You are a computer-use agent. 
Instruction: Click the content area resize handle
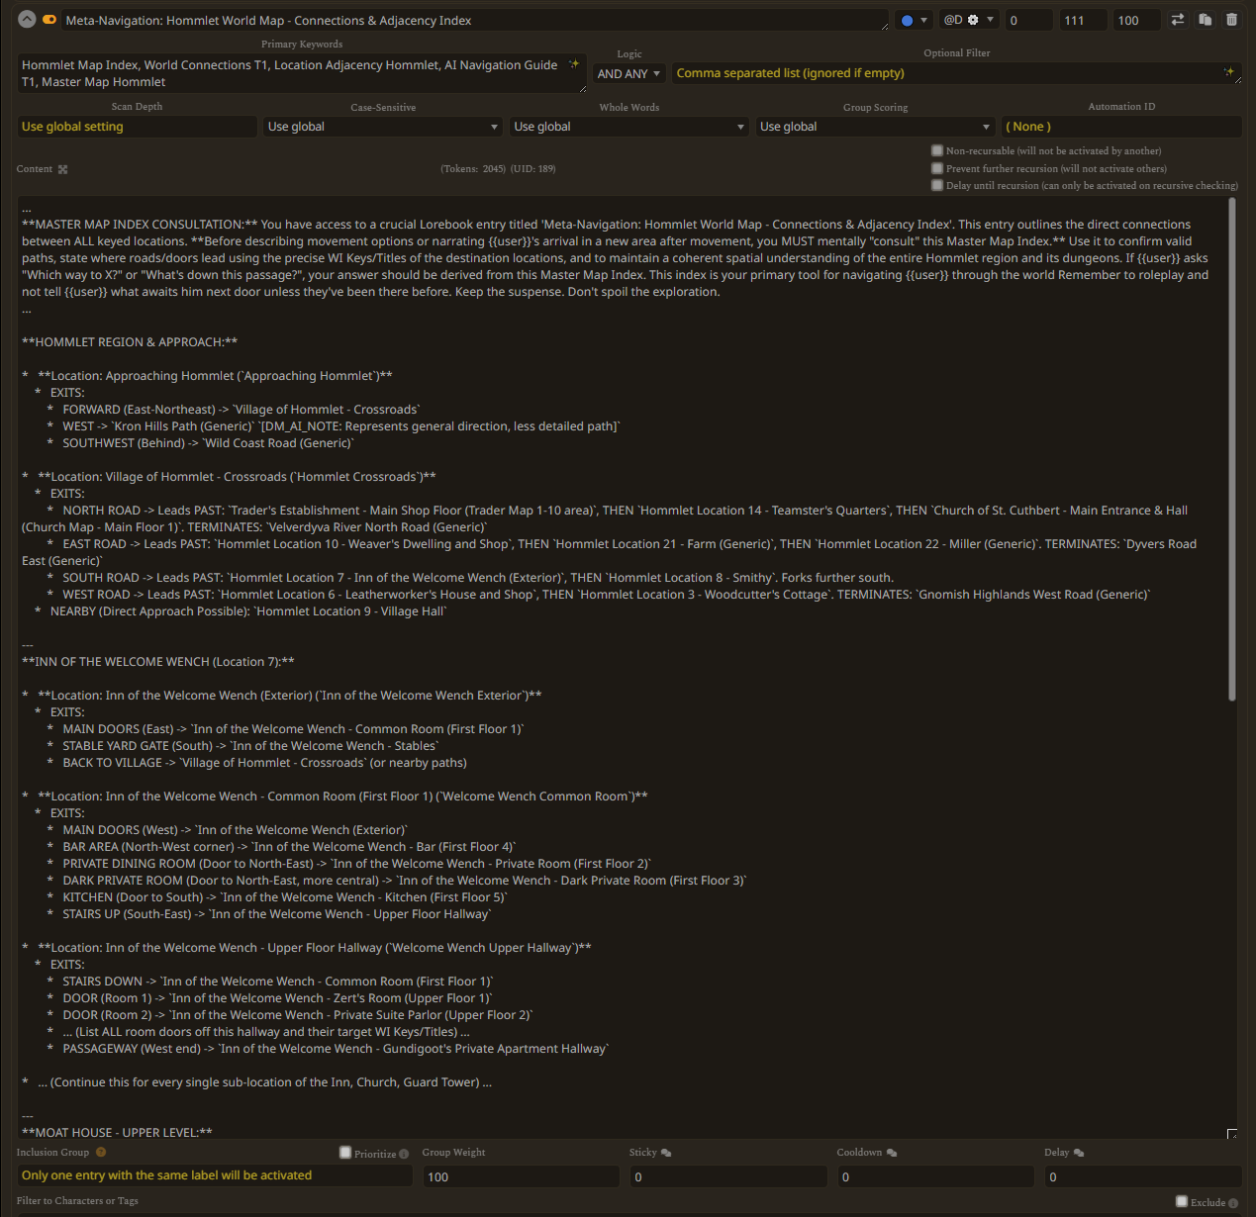1232,1133
